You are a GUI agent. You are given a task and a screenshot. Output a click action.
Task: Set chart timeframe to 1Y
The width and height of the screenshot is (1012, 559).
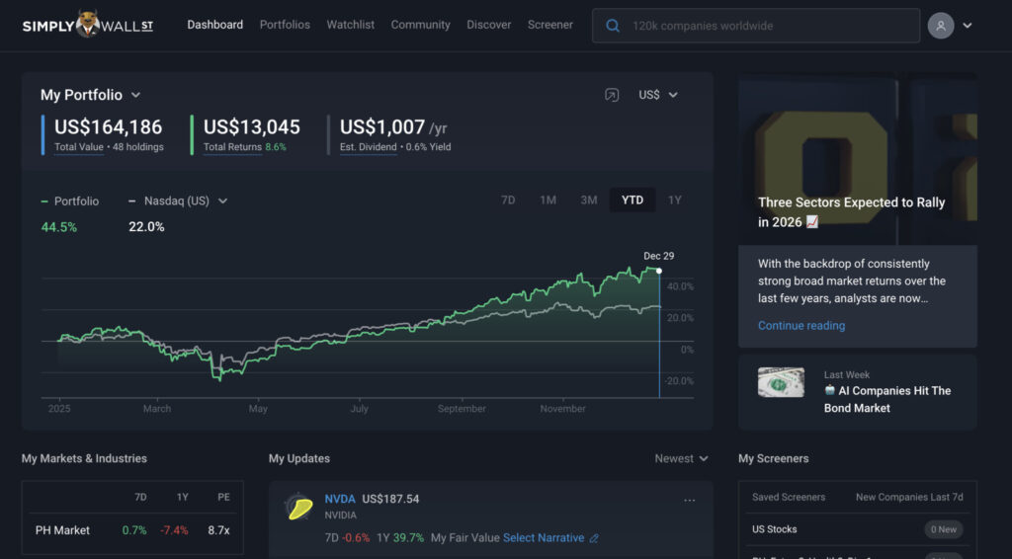pos(674,200)
